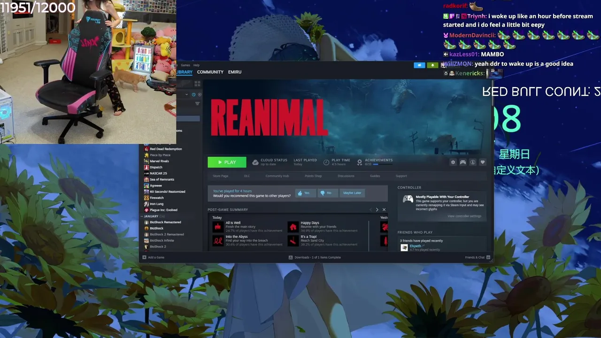The width and height of the screenshot is (601, 338).
Task: Select Piece by Piece in library
Action: pos(157,155)
